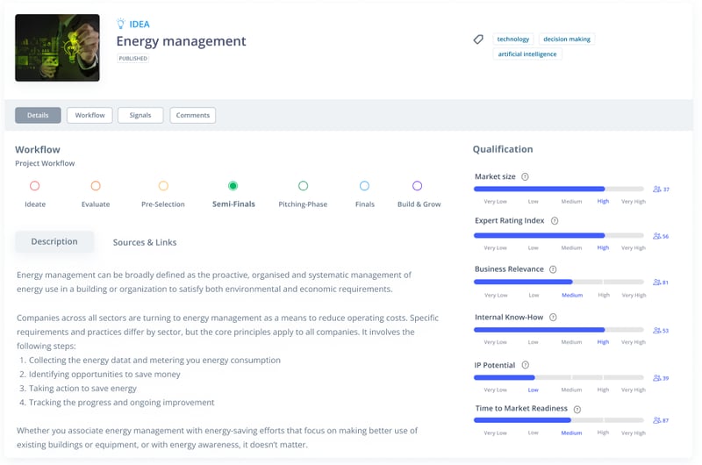Click the lightbulb IDEA icon
702x465 pixels.
[121, 24]
